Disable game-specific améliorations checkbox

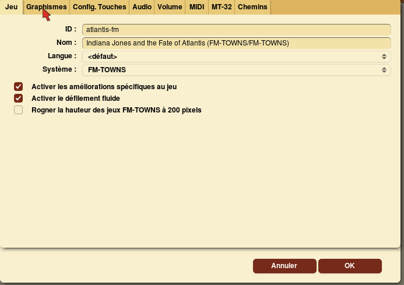point(18,87)
